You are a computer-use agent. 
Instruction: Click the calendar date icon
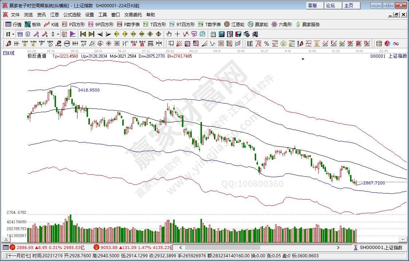click(213, 34)
